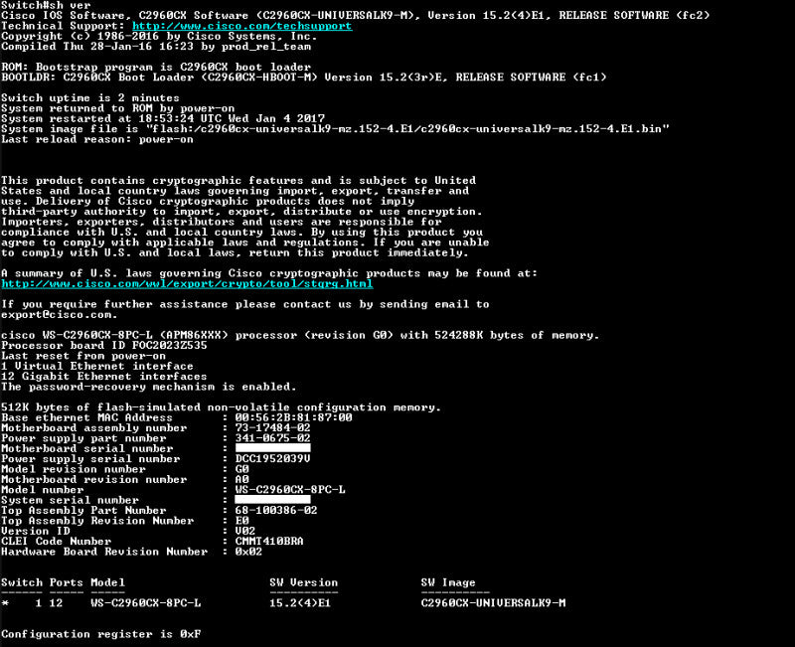Click Processor board ID FOC2023Z535

[x=104, y=346]
